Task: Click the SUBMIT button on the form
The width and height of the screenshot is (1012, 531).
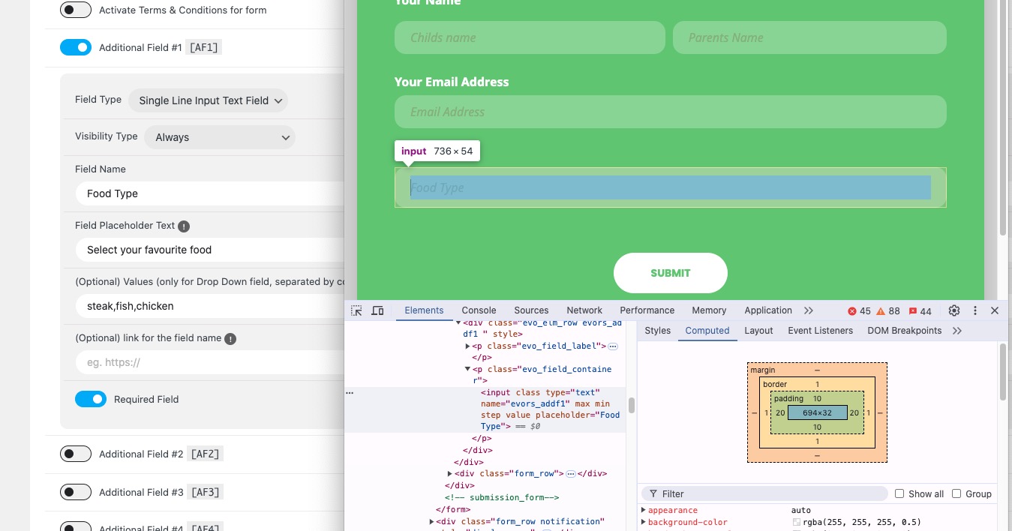Action: [x=671, y=273]
